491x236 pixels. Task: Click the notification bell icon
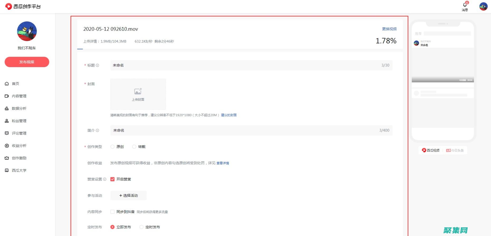pyautogui.click(x=465, y=5)
